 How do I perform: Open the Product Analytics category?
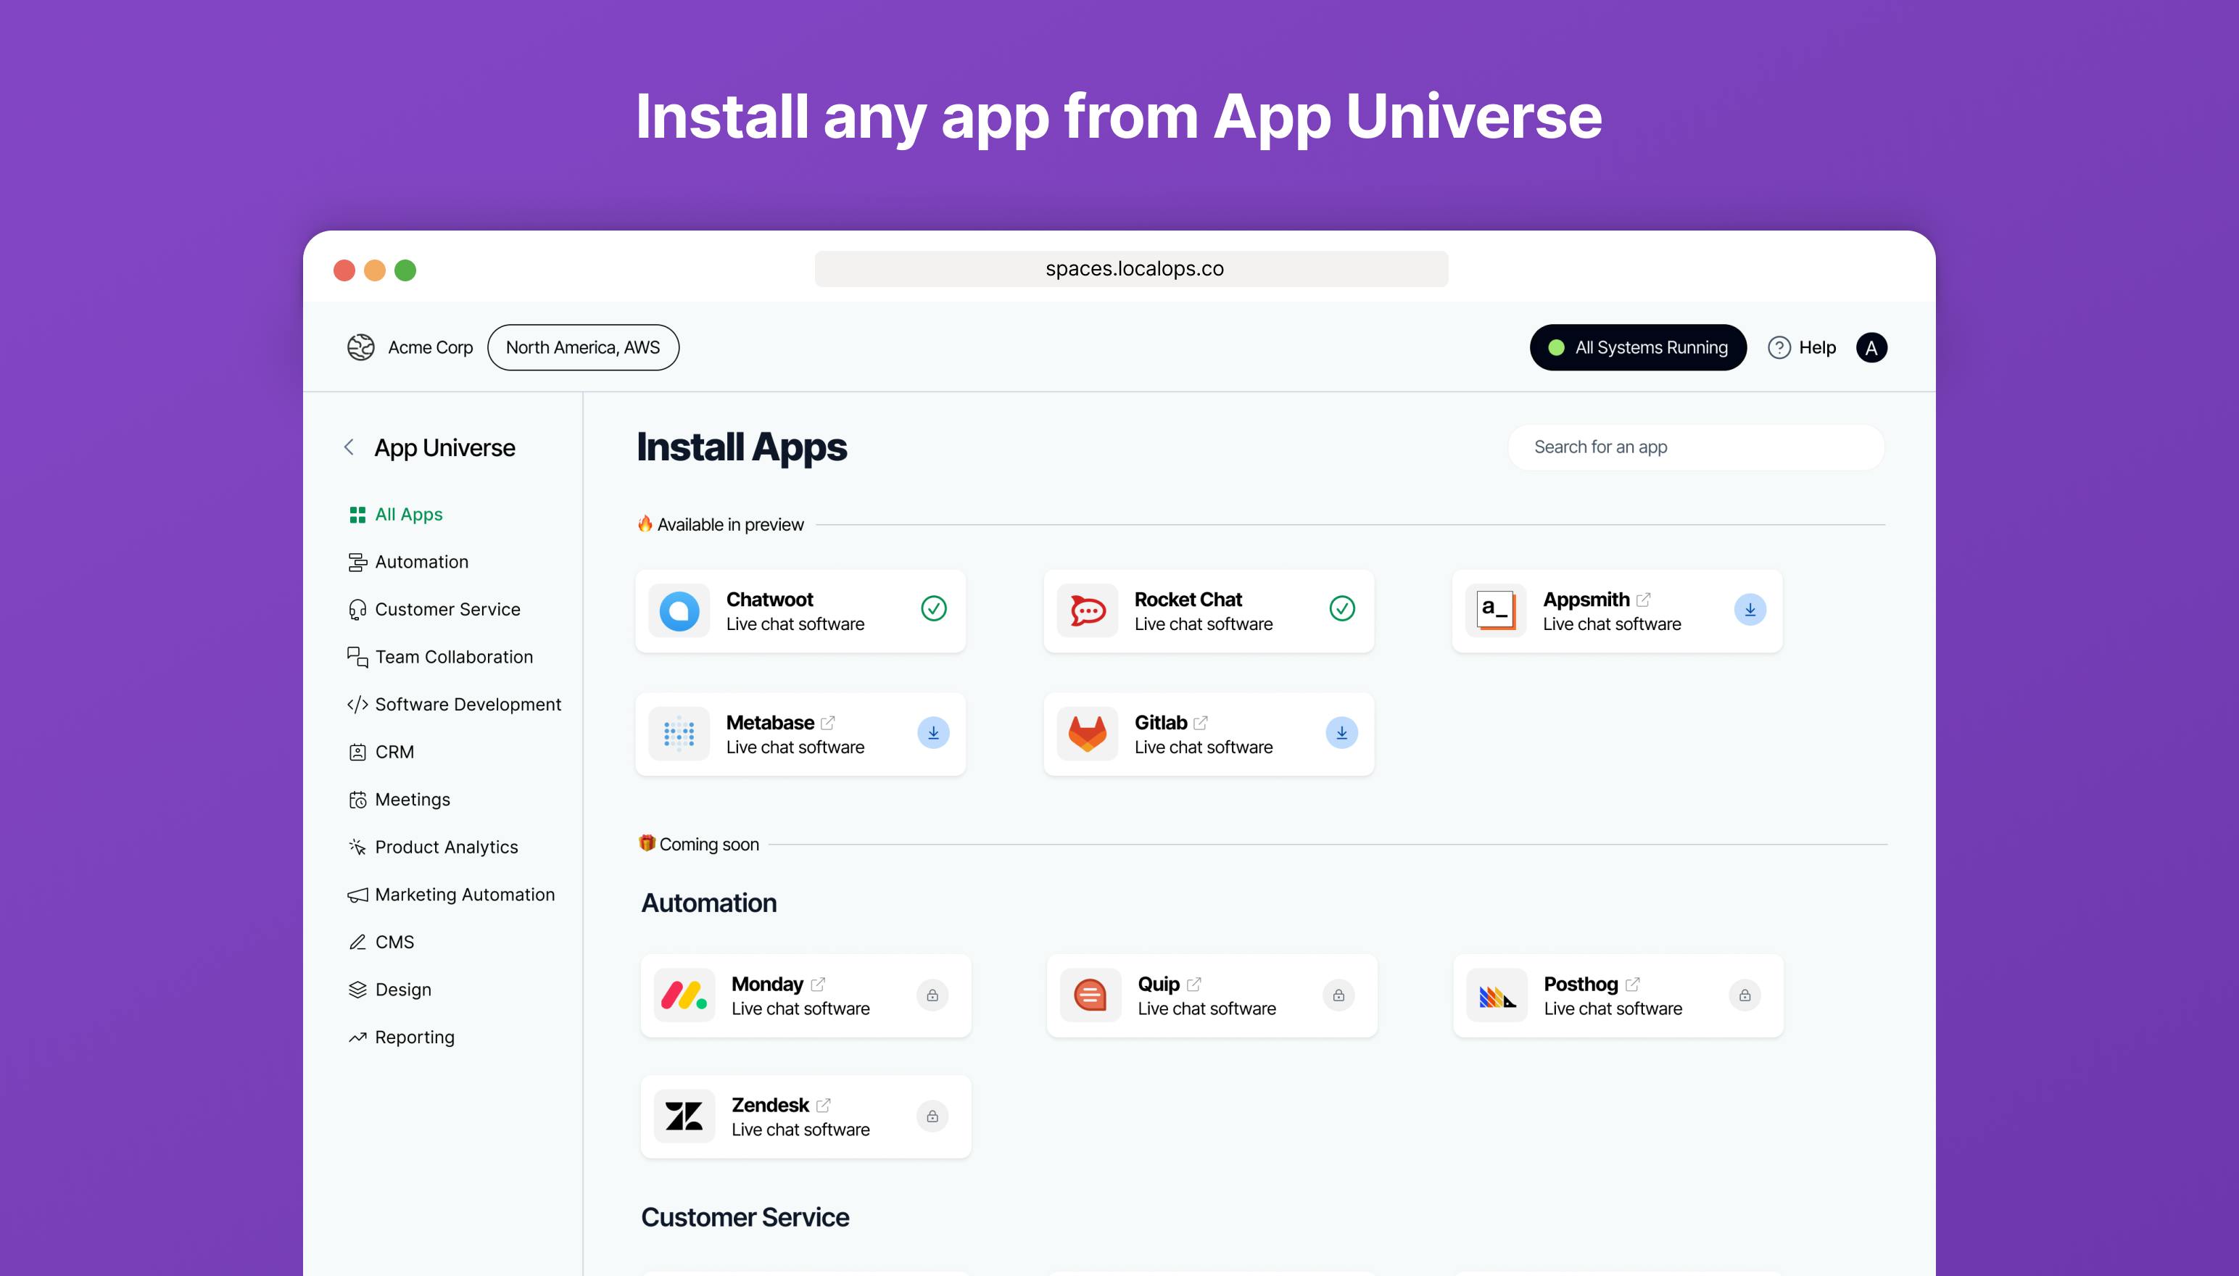coord(434,848)
